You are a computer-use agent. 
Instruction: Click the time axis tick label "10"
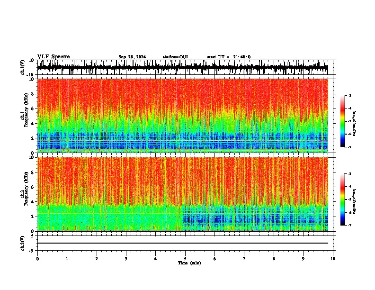pos(333,259)
